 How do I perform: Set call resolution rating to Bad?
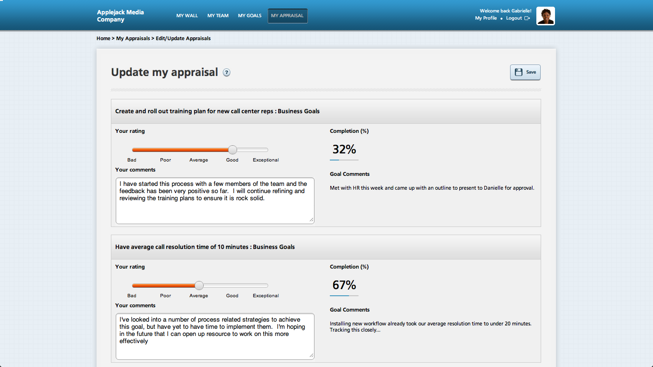(133, 286)
